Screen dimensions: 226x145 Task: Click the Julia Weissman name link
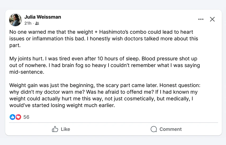point(43,17)
